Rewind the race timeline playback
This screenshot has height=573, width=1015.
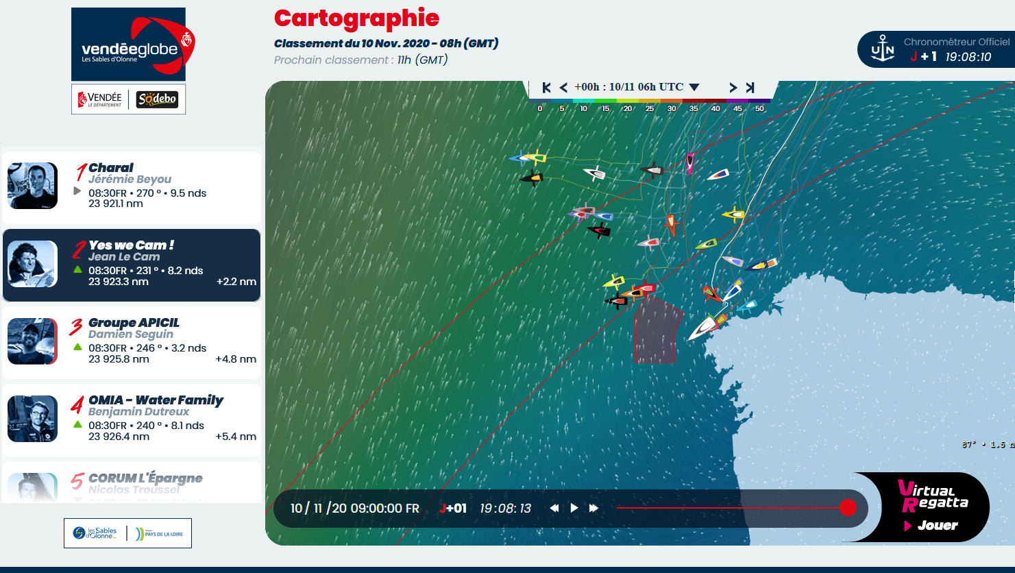pos(554,508)
